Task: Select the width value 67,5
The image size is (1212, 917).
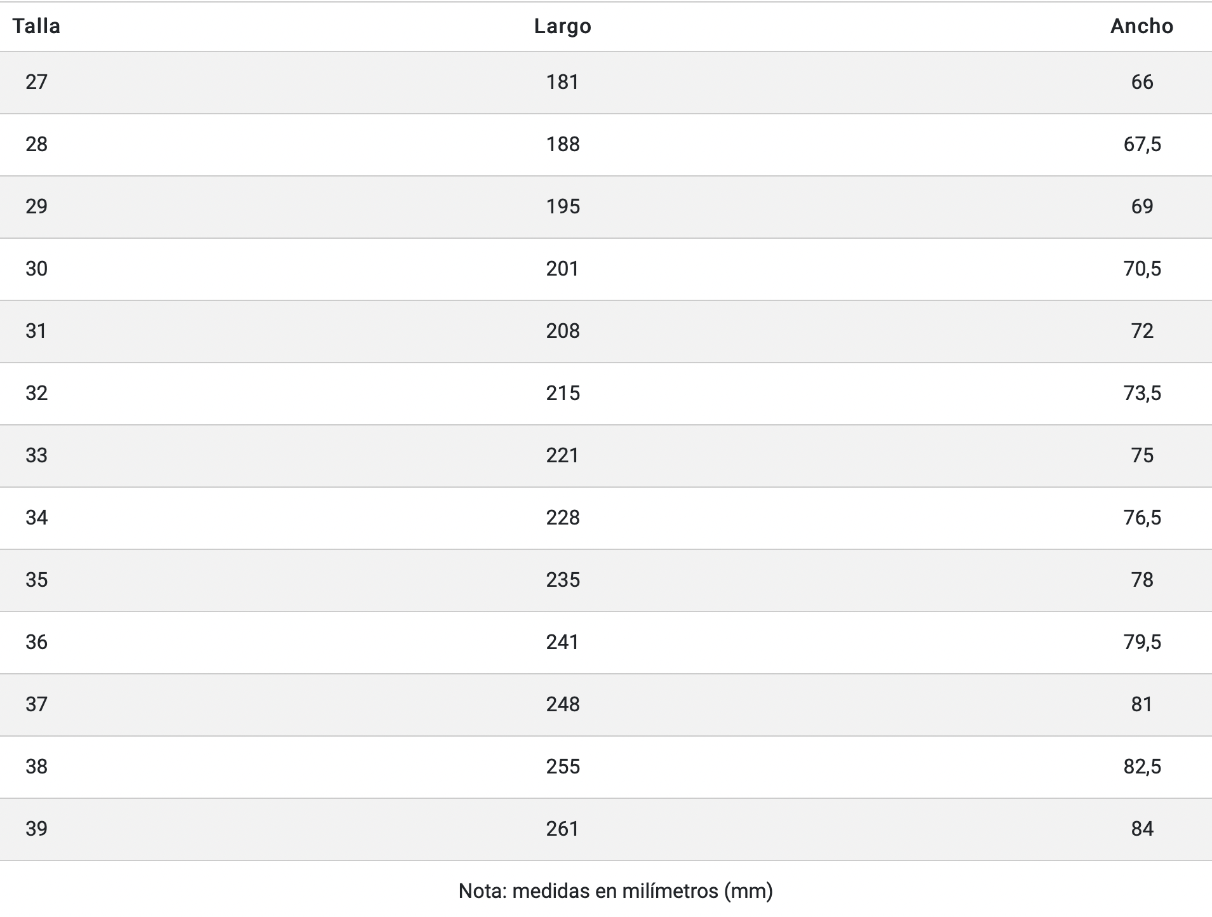Action: [x=1141, y=144]
